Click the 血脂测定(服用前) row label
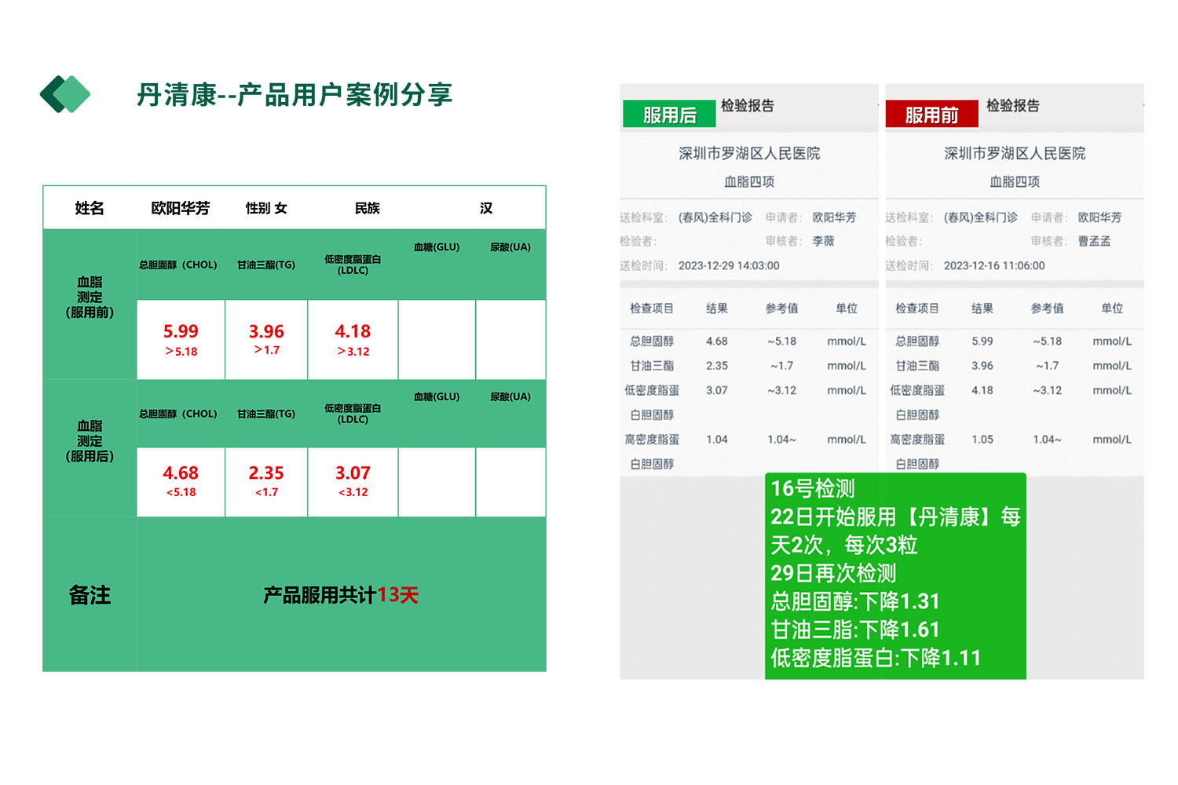The image size is (1178, 785). click(90, 297)
